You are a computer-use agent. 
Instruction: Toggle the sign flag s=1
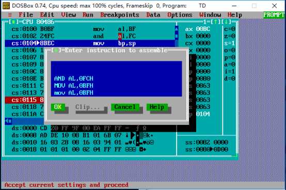(x=230, y=43)
